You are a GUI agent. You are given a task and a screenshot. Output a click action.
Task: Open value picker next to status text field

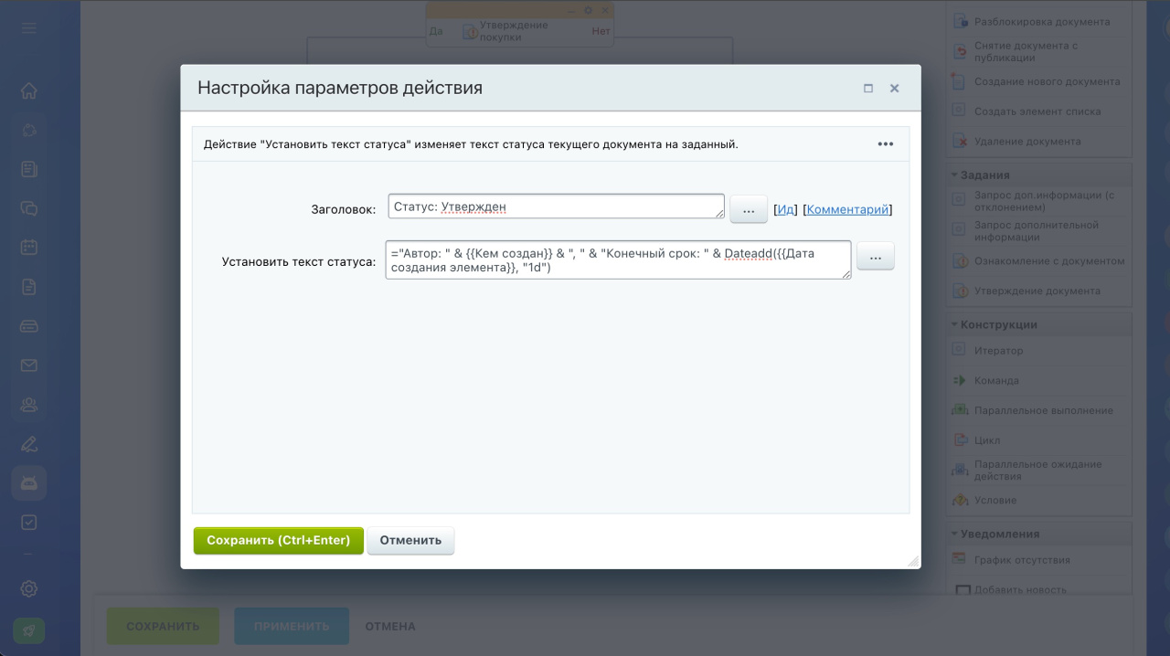(876, 257)
